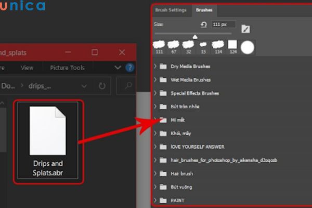Pick the square brush preset labeled 124
The width and height of the screenshot is (312, 208).
(x=232, y=45)
